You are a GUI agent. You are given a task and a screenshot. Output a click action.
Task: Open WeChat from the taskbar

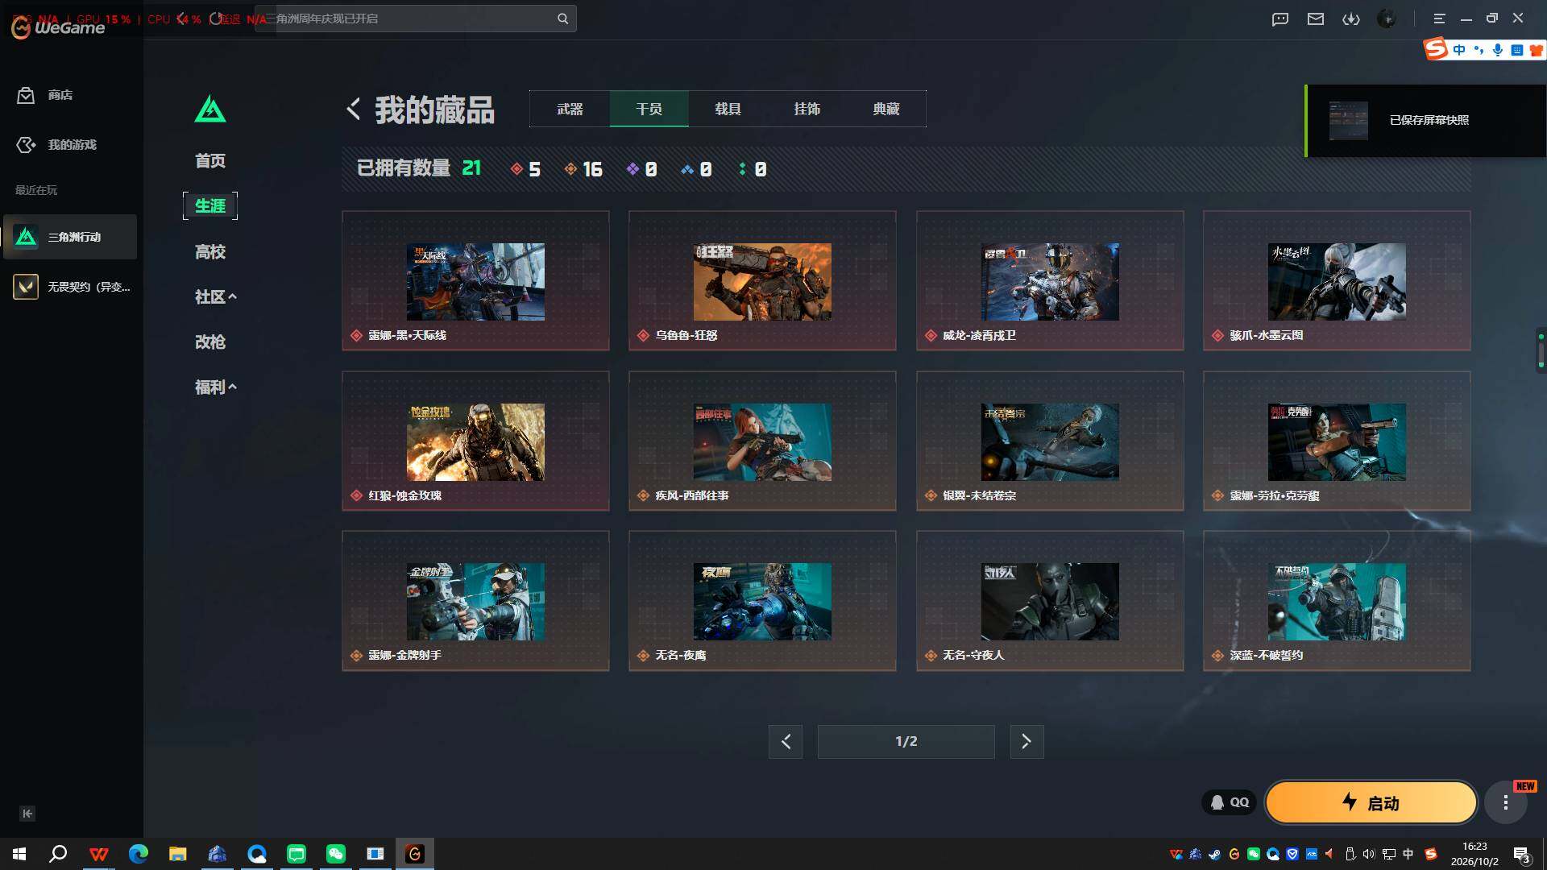(336, 854)
